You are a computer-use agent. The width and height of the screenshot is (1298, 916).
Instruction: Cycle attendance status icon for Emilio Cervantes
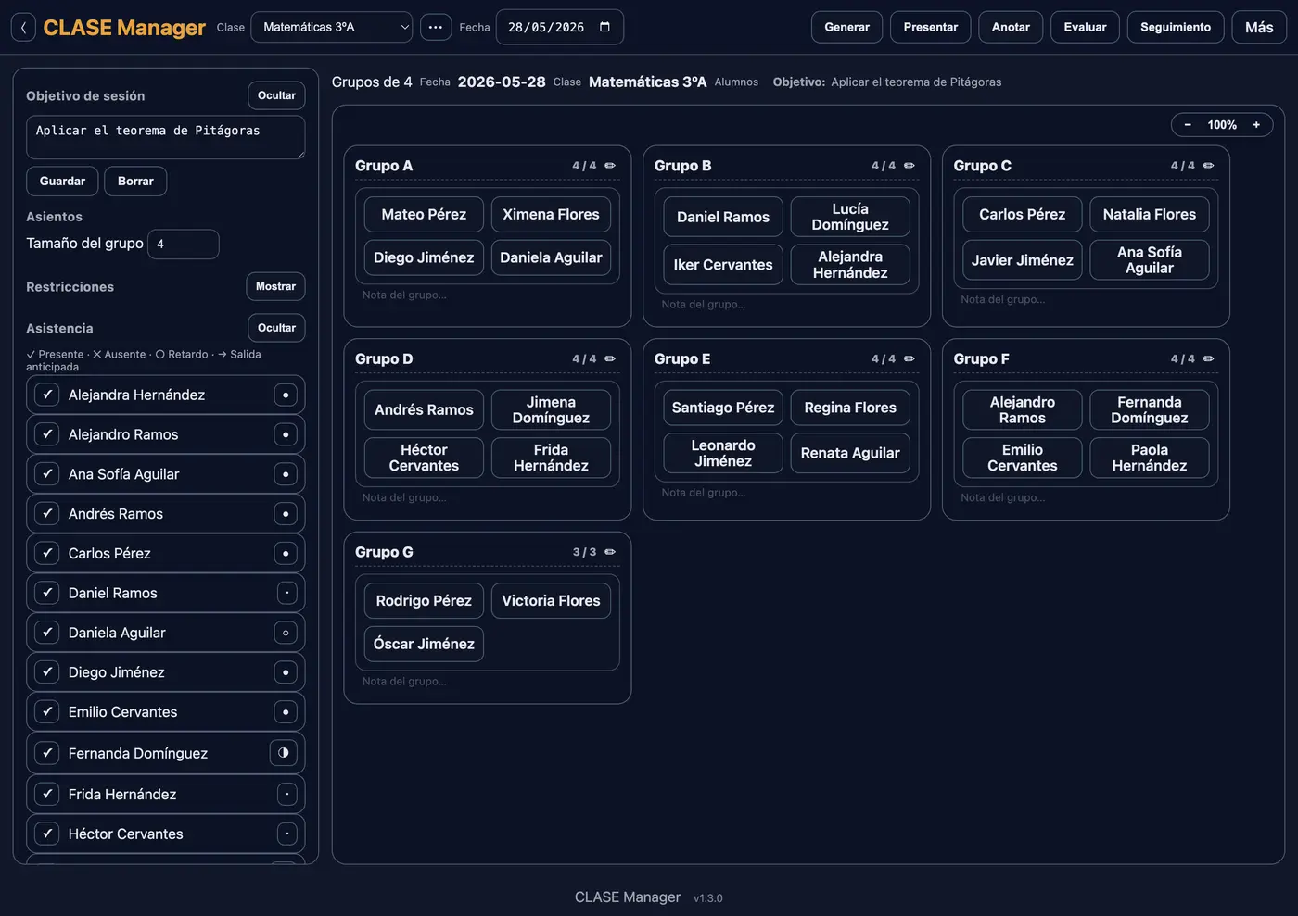click(x=286, y=712)
